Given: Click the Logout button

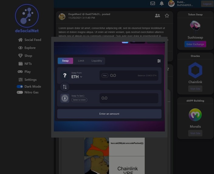Looking at the screenshot, I should click(207, 4).
